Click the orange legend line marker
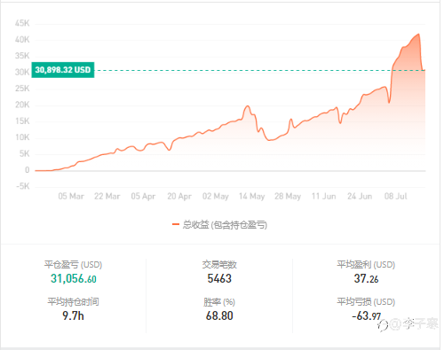Screen dimensions: 444x350 pyautogui.click(x=176, y=225)
